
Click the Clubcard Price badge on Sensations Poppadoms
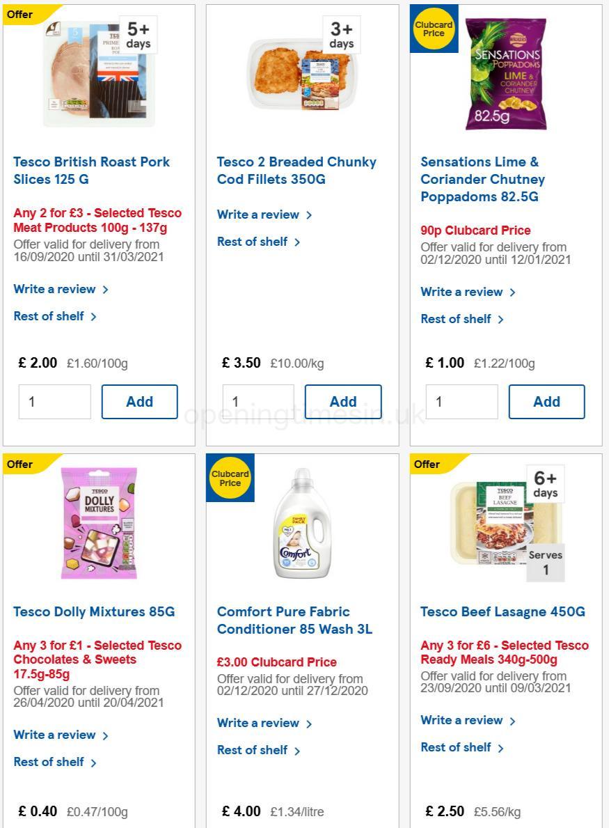point(434,29)
